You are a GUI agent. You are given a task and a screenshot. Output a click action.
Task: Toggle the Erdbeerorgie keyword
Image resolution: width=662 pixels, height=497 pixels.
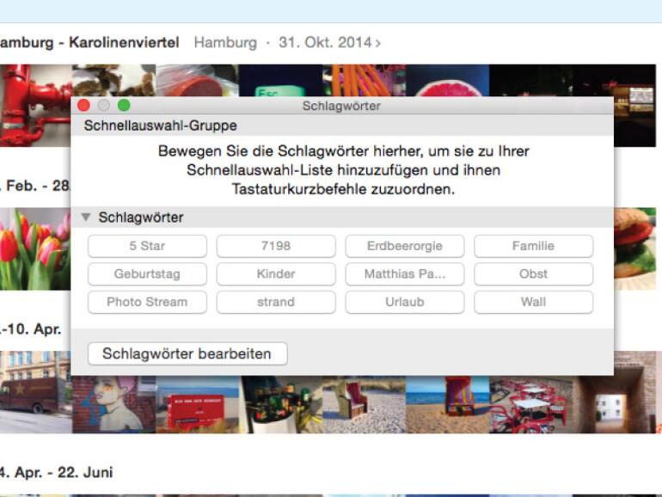pos(405,246)
